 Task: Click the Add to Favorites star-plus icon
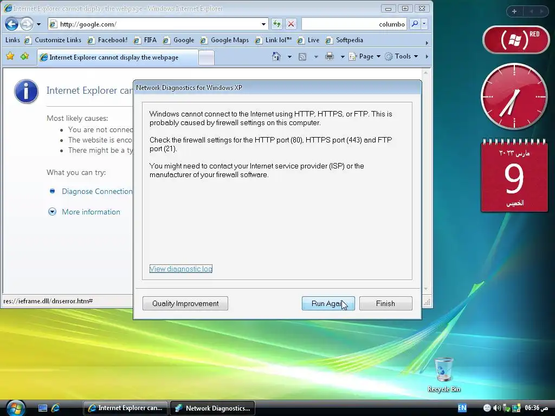24,56
